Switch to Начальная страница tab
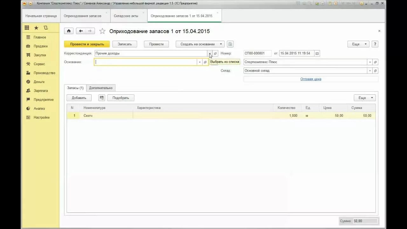Image resolution: width=407 pixels, height=229 pixels. [41, 16]
